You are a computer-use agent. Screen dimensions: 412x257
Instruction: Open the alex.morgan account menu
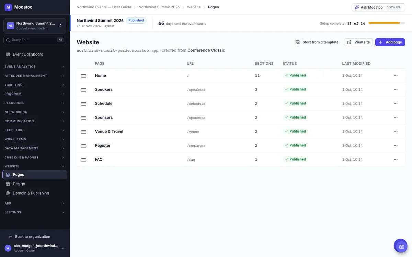35,248
